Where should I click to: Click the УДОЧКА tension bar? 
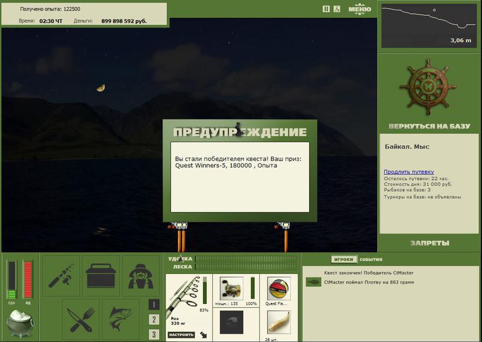pyautogui.click(x=246, y=259)
